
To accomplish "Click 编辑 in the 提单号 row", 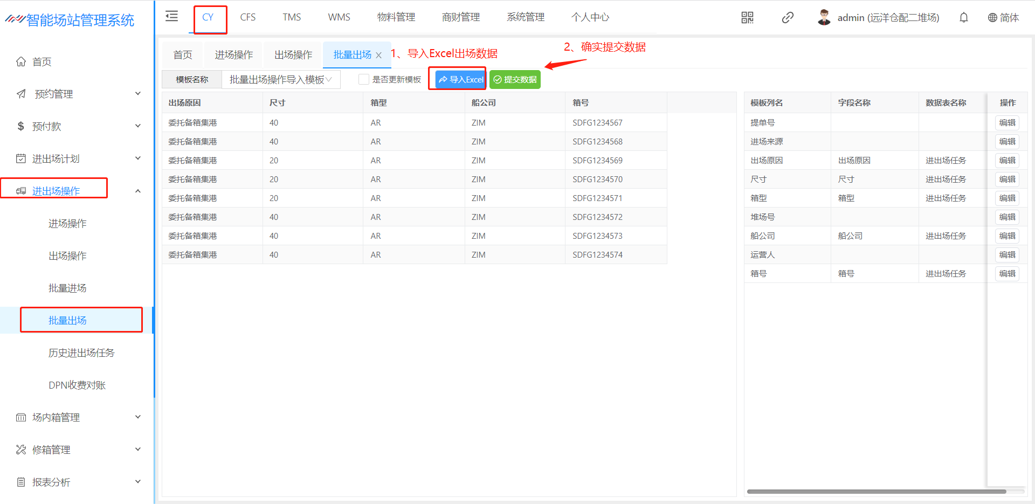I will point(1006,123).
